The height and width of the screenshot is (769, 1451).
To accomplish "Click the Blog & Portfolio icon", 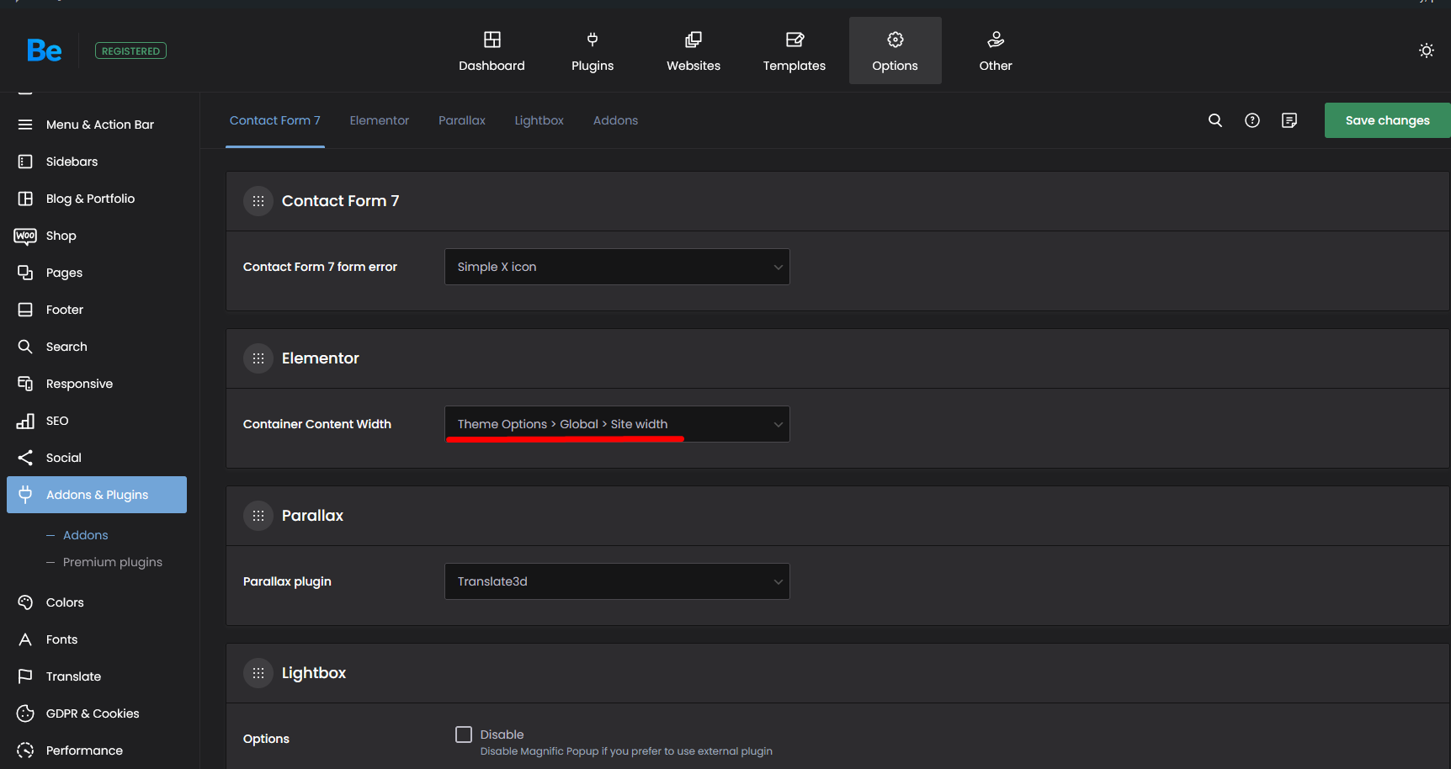I will [25, 199].
